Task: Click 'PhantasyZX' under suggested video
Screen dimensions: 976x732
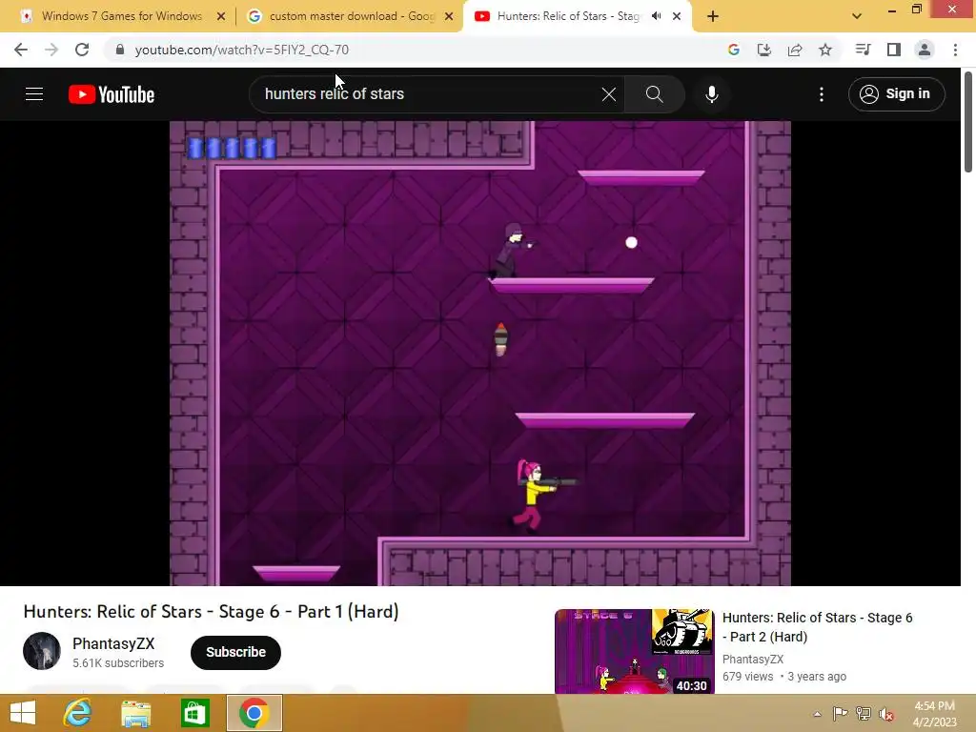Action: pyautogui.click(x=753, y=660)
